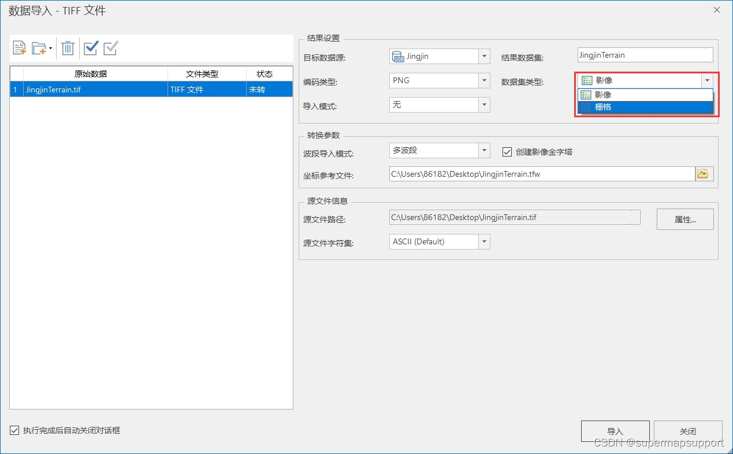Click the Deselect All check icon

[x=110, y=48]
